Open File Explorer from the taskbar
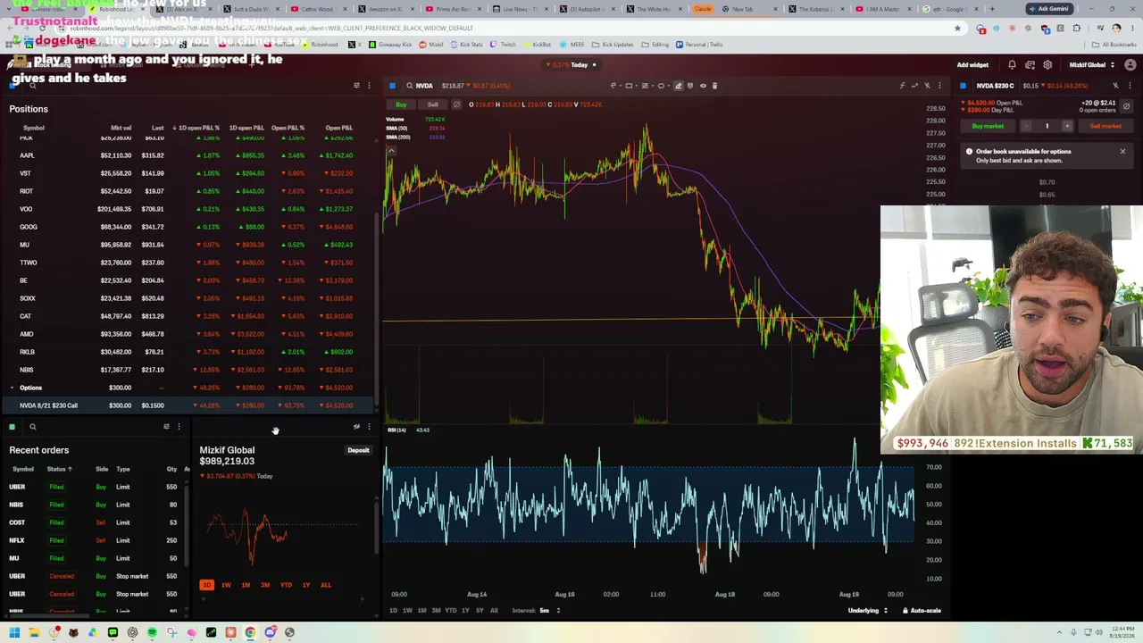Image resolution: width=1143 pixels, height=643 pixels. [x=34, y=632]
